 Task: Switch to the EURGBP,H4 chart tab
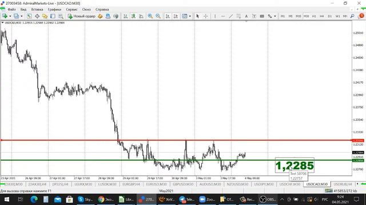coord(131,184)
